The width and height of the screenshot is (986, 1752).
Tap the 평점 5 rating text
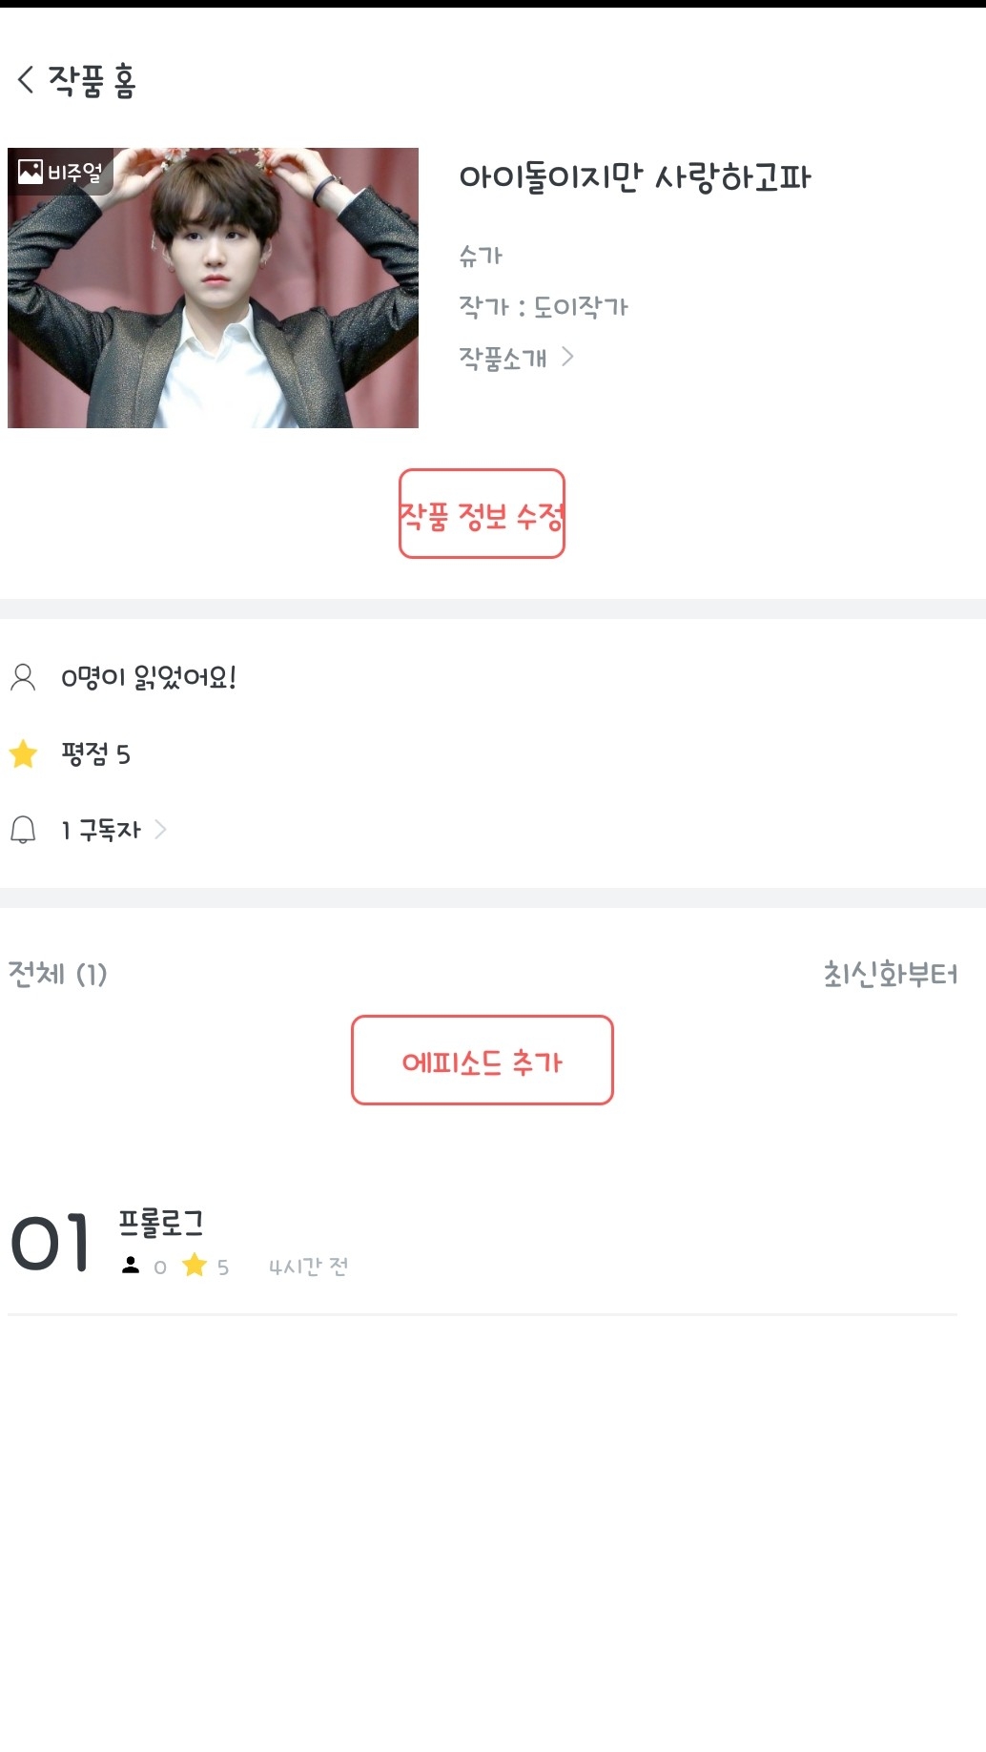pyautogui.click(x=95, y=754)
